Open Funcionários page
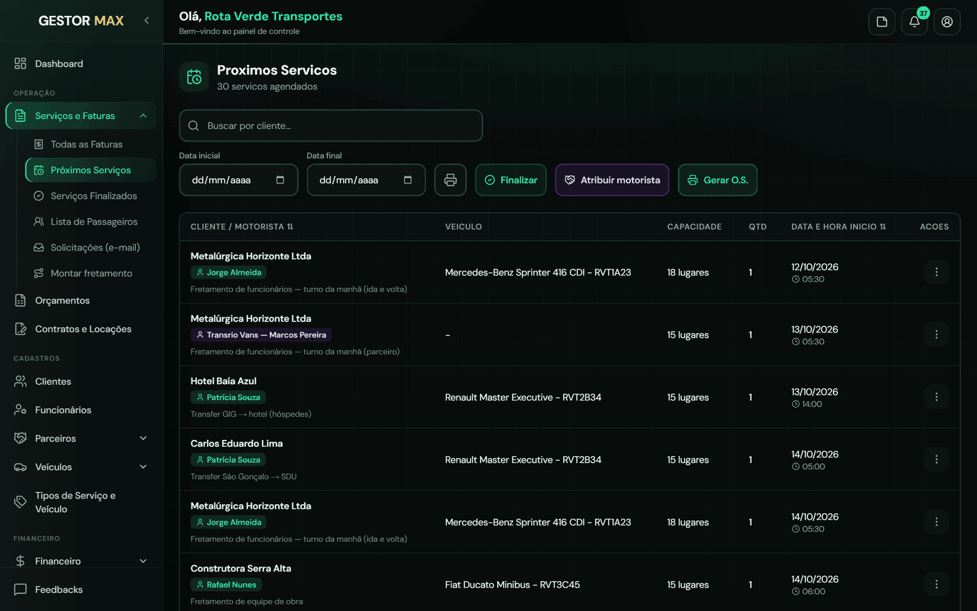Image resolution: width=977 pixels, height=611 pixels. pos(81,410)
